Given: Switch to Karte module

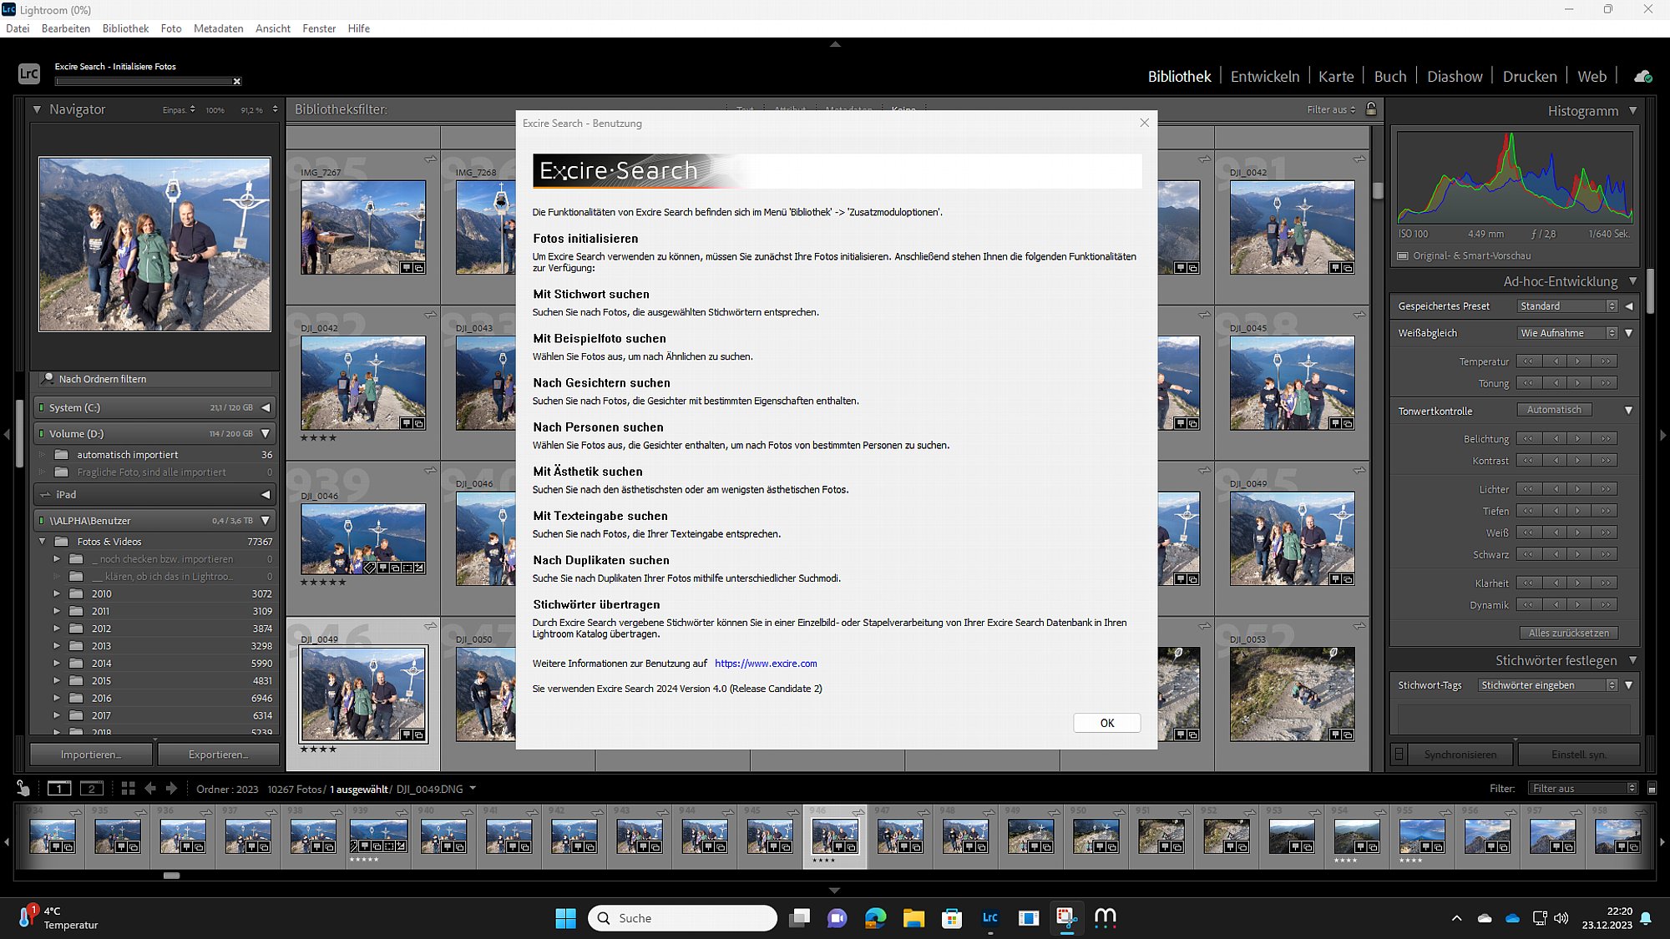Looking at the screenshot, I should [1336, 76].
